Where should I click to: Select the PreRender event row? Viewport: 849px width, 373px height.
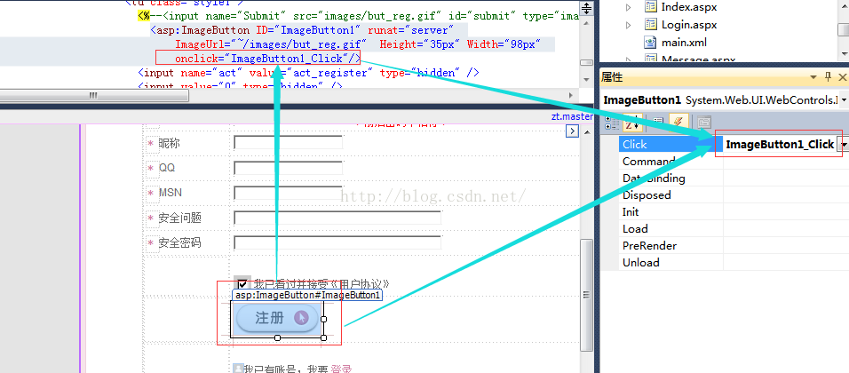click(671, 245)
